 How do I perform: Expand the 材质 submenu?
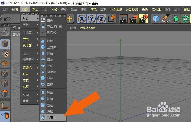point(30,80)
